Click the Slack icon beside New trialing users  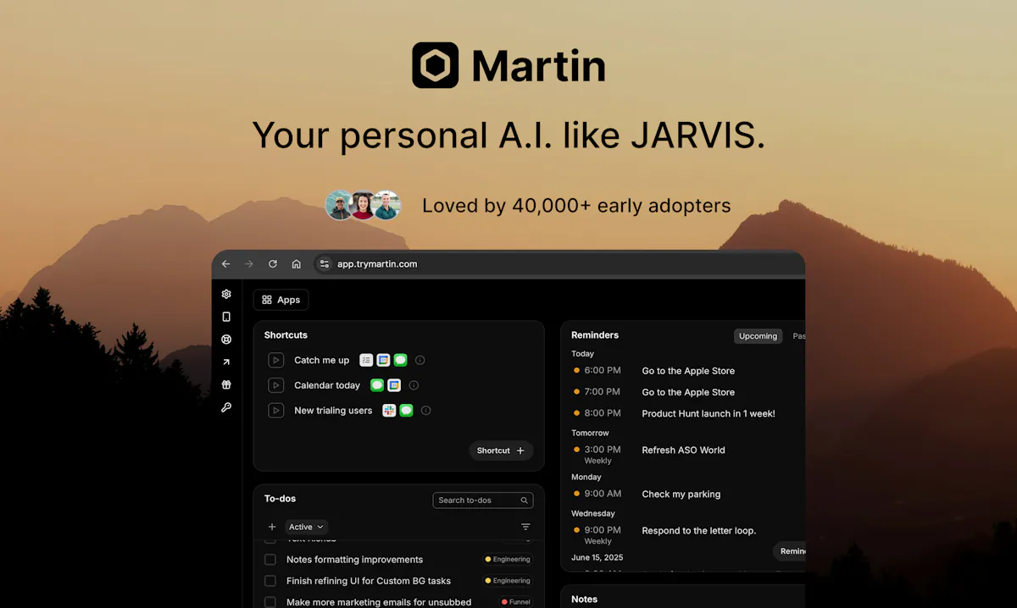point(389,411)
